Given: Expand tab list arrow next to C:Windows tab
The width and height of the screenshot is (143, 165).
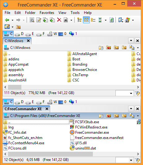Looking at the screenshot, I should point(131,41).
